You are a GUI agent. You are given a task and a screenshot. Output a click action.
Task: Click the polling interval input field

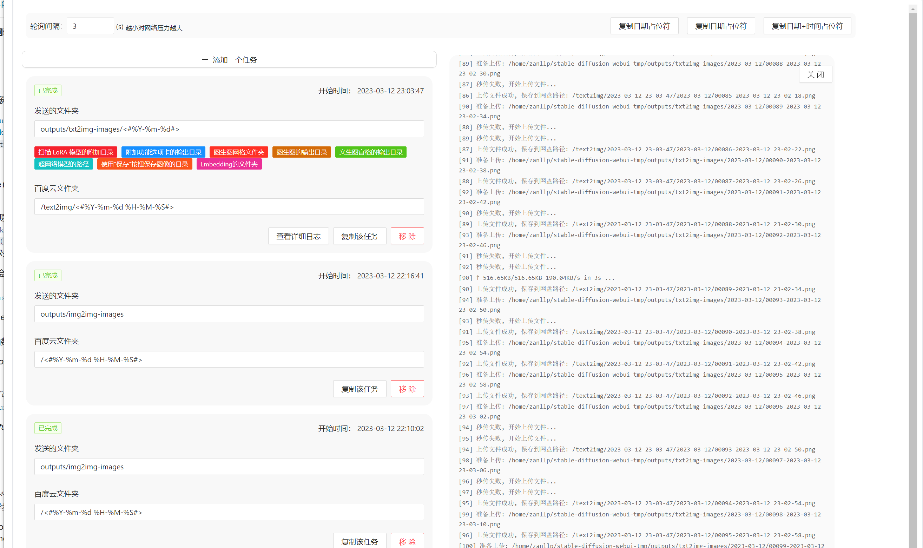point(90,26)
